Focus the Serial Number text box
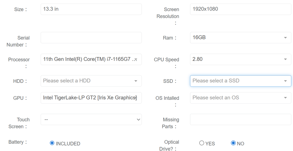Viewport: 293px width, 151px height. click(x=91, y=38)
